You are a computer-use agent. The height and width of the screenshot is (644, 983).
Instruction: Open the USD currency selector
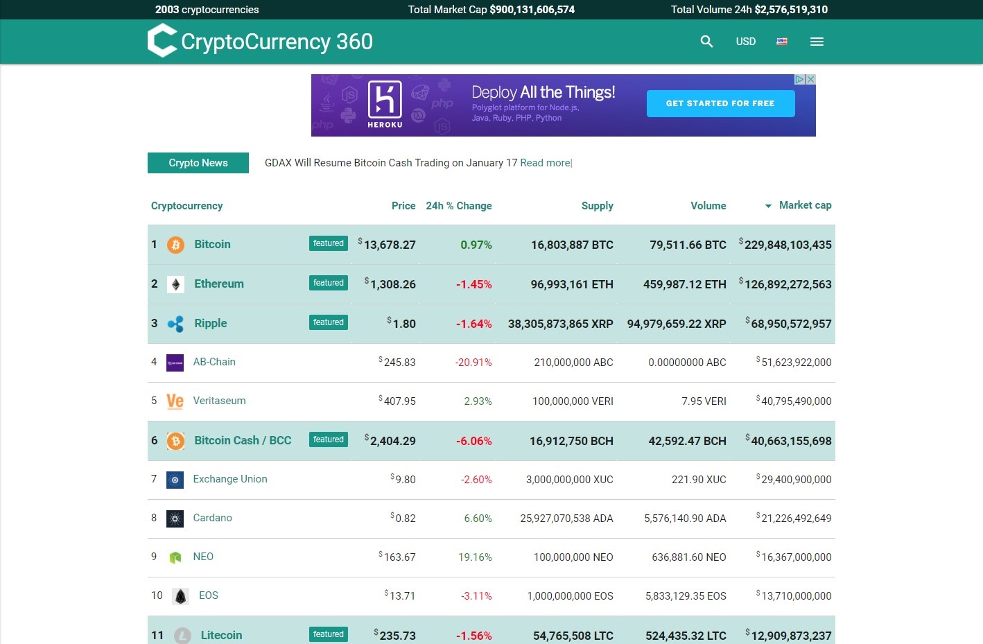[745, 42]
